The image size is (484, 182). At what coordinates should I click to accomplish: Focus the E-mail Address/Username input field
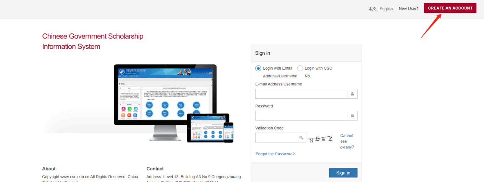(301, 94)
